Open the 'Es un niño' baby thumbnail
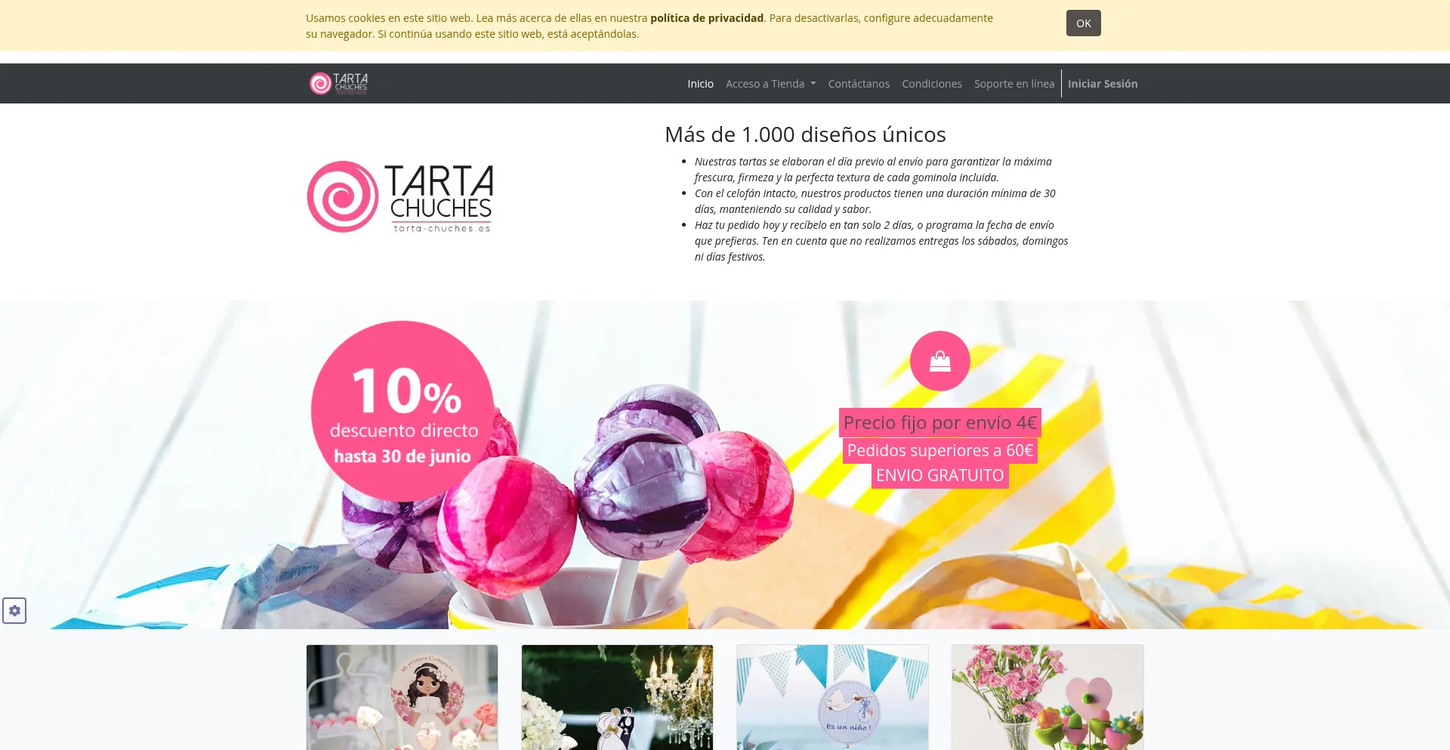The width and height of the screenshot is (1450, 750). point(832,696)
